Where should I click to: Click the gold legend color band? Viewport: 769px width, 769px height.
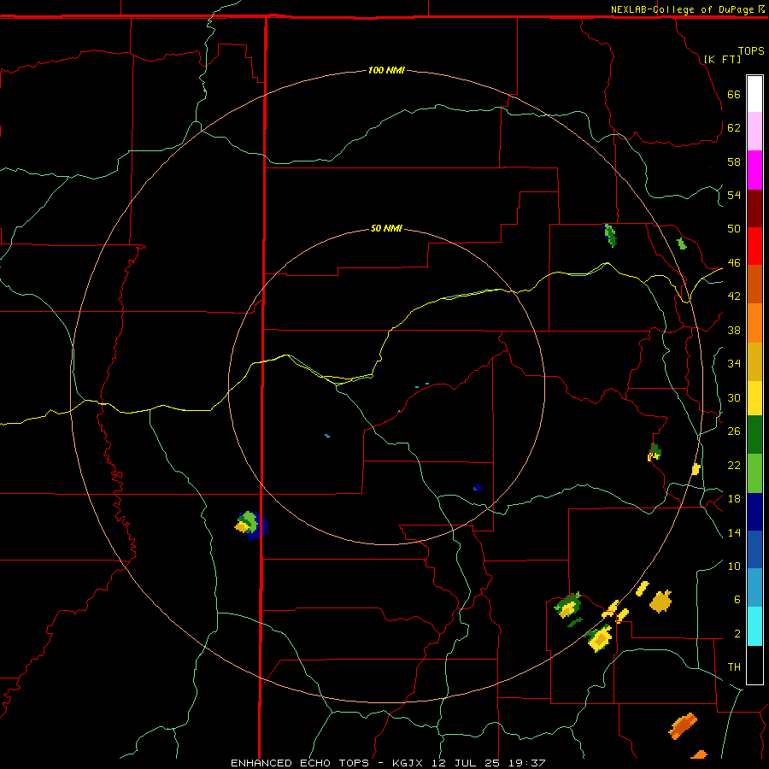tap(754, 361)
